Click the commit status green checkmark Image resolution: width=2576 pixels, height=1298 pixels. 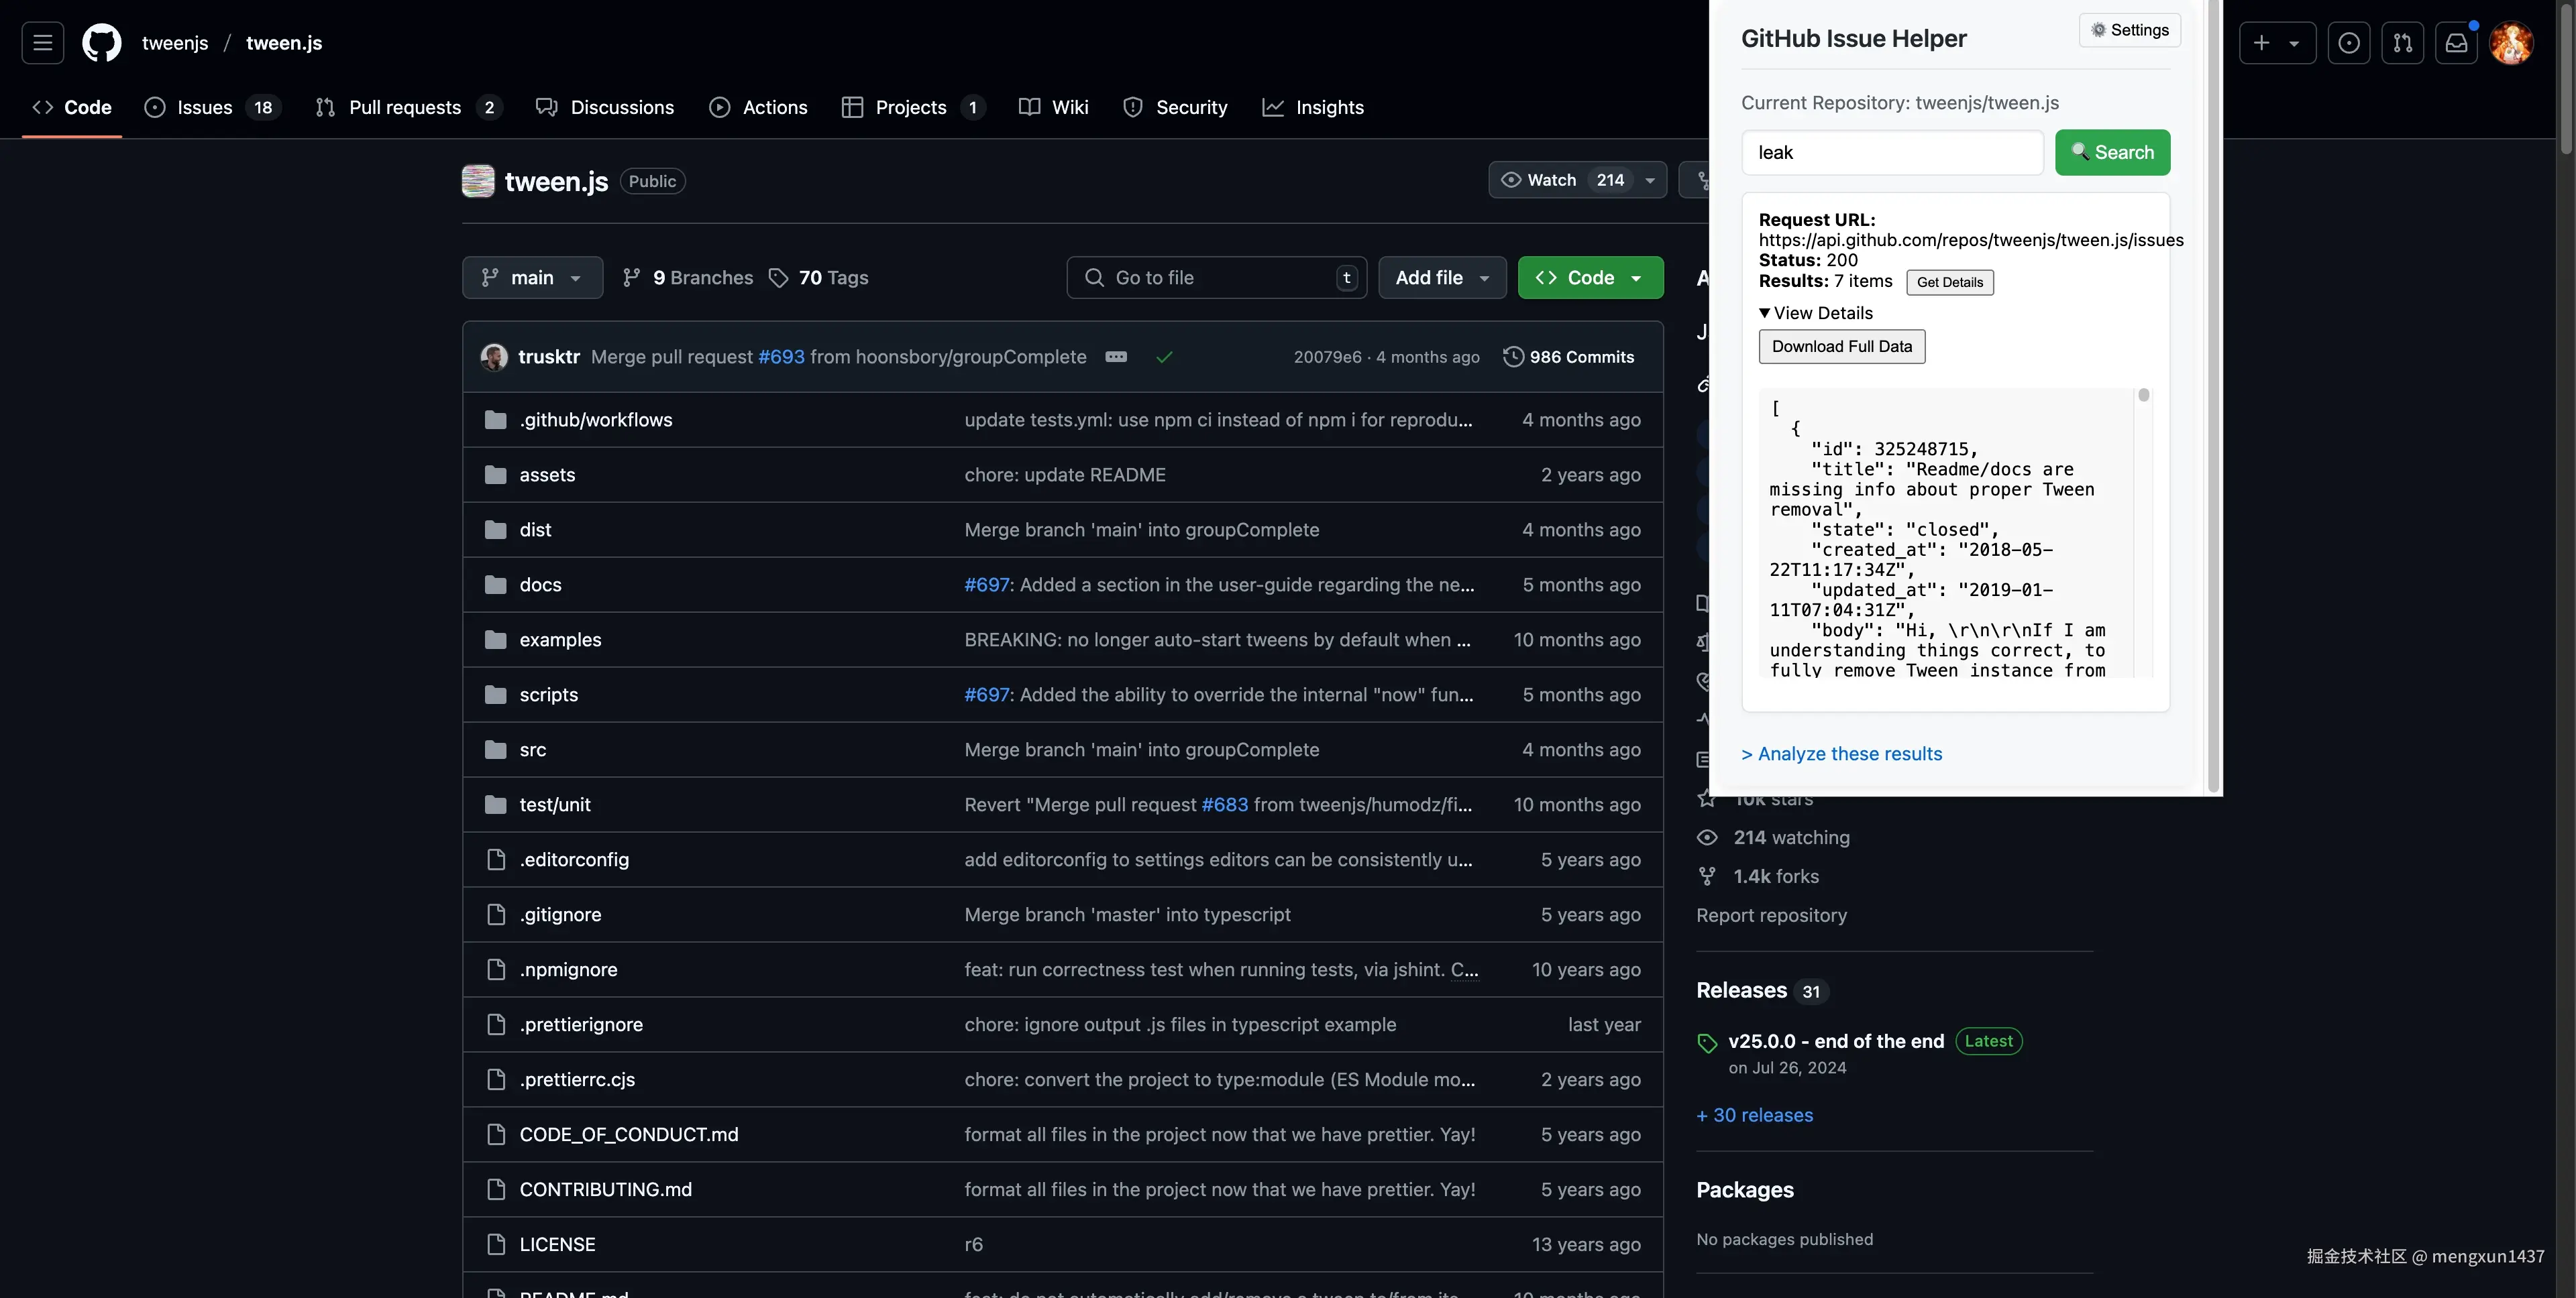(x=1164, y=357)
